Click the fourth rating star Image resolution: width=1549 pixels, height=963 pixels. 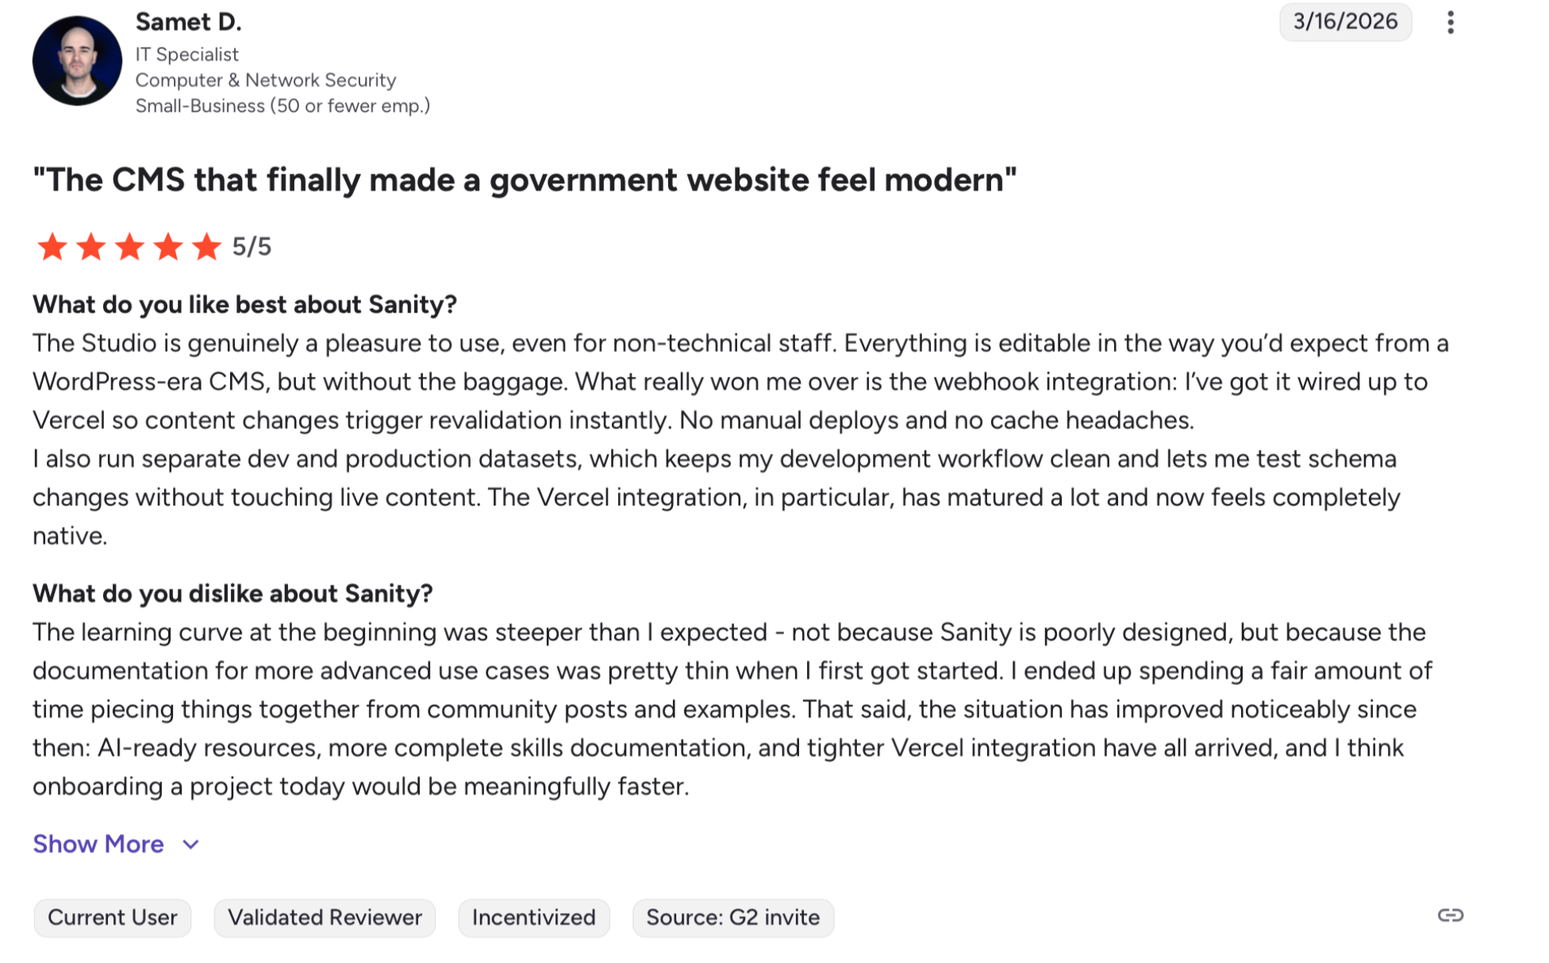tap(168, 247)
